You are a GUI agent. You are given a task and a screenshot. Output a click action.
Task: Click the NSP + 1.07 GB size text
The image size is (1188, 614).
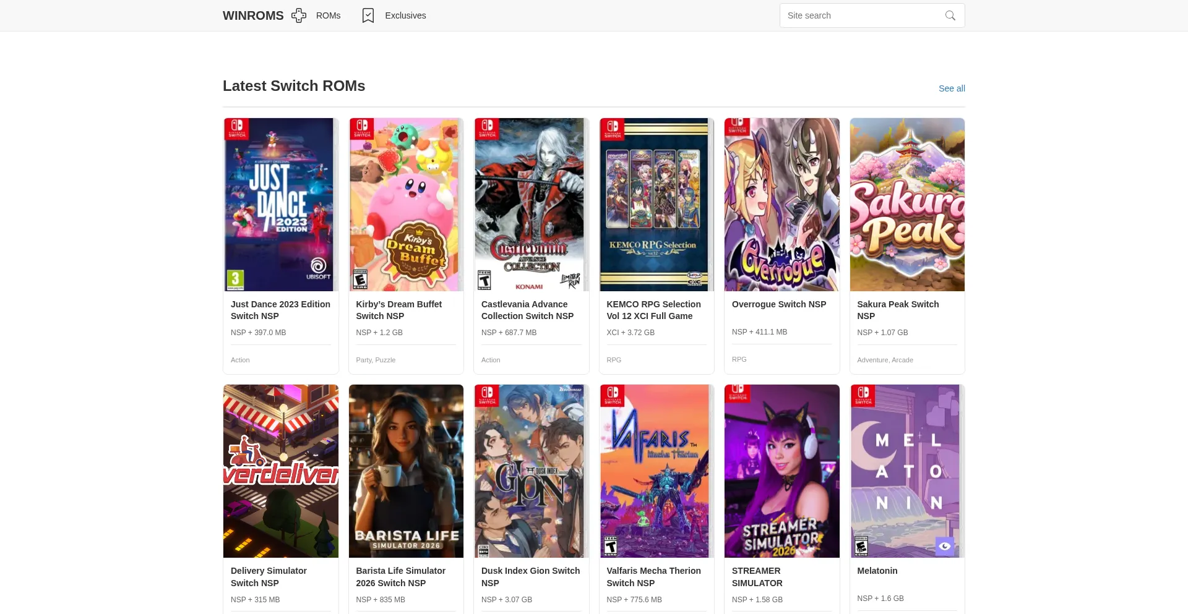coord(882,333)
